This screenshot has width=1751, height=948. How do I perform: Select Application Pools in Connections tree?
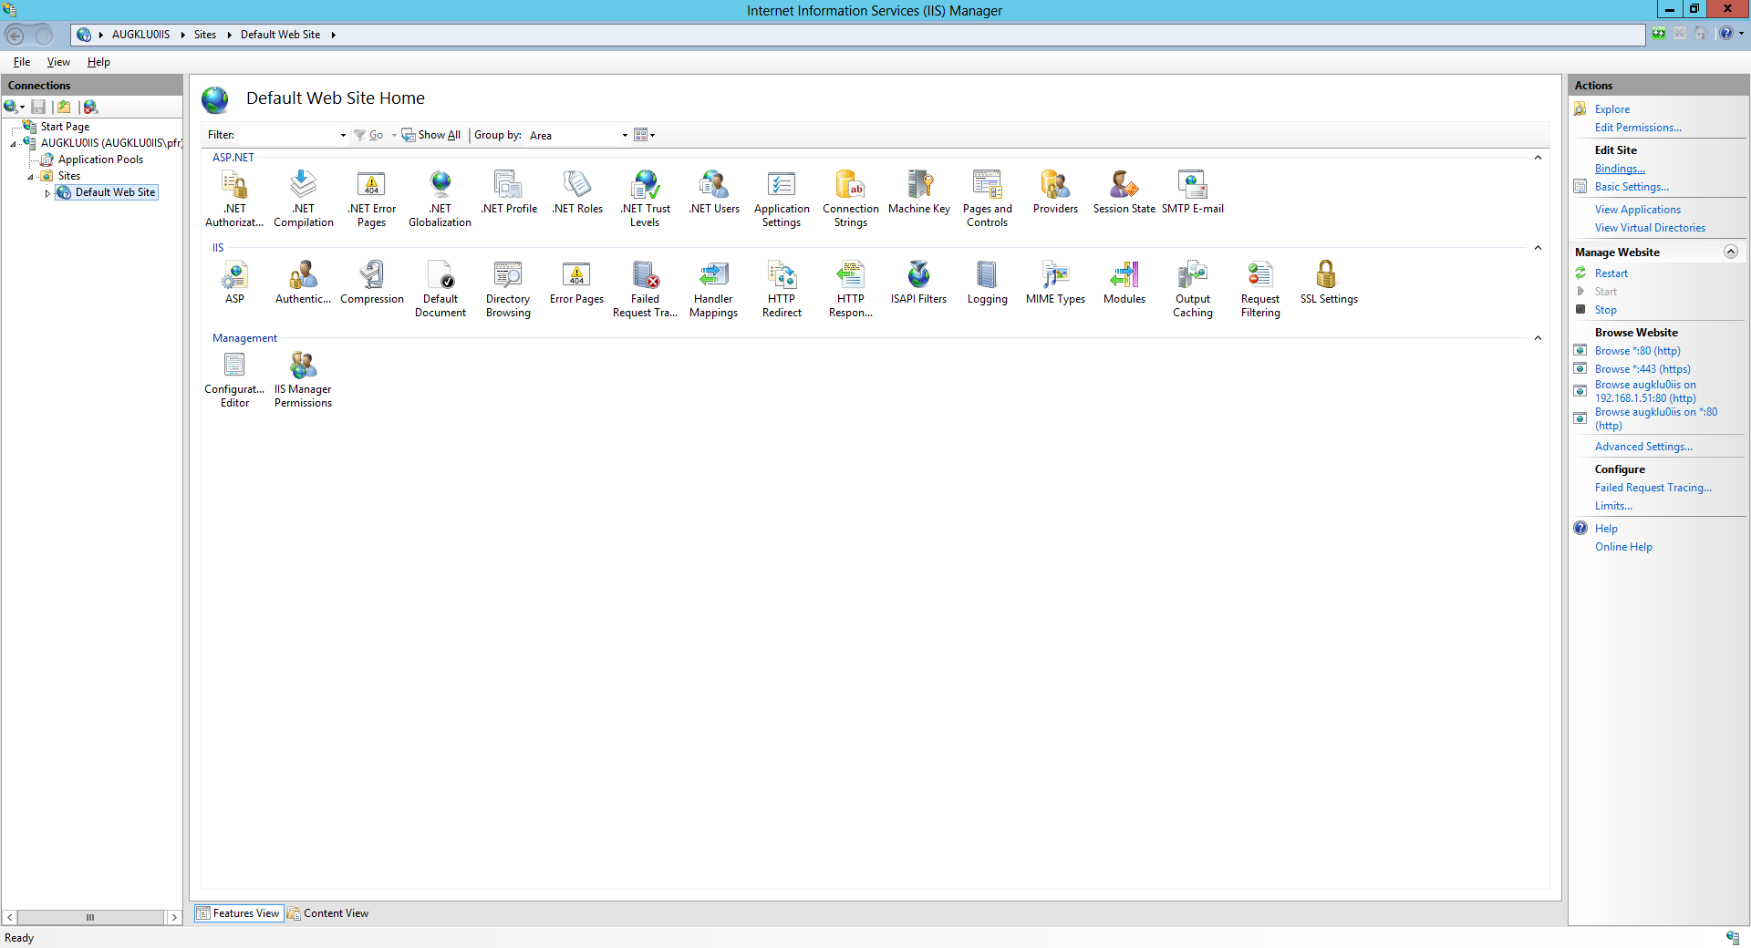(x=100, y=160)
